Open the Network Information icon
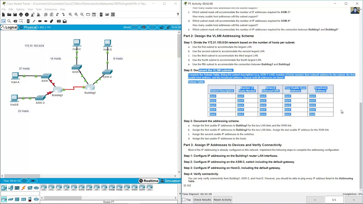Screen dimensions: 363x204 27,14
